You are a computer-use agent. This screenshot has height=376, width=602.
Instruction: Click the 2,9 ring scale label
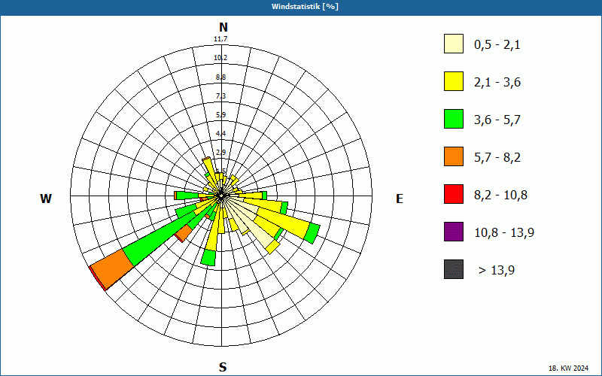point(220,153)
